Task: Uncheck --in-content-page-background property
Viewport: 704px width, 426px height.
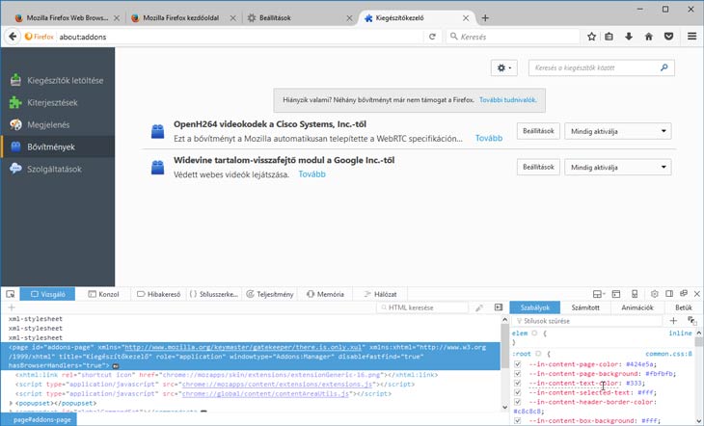Action: 517,374
